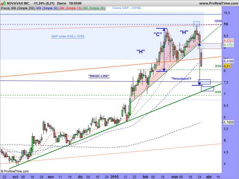
Task: Click the Diario timeframe label
Action: (62, 3)
